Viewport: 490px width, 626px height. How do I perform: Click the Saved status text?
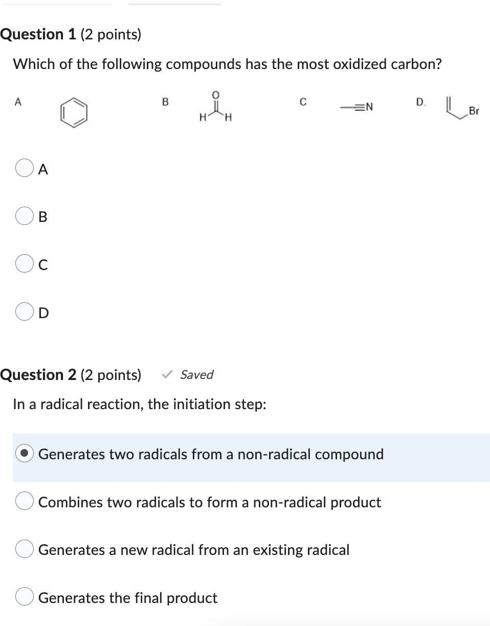pyautogui.click(x=196, y=375)
